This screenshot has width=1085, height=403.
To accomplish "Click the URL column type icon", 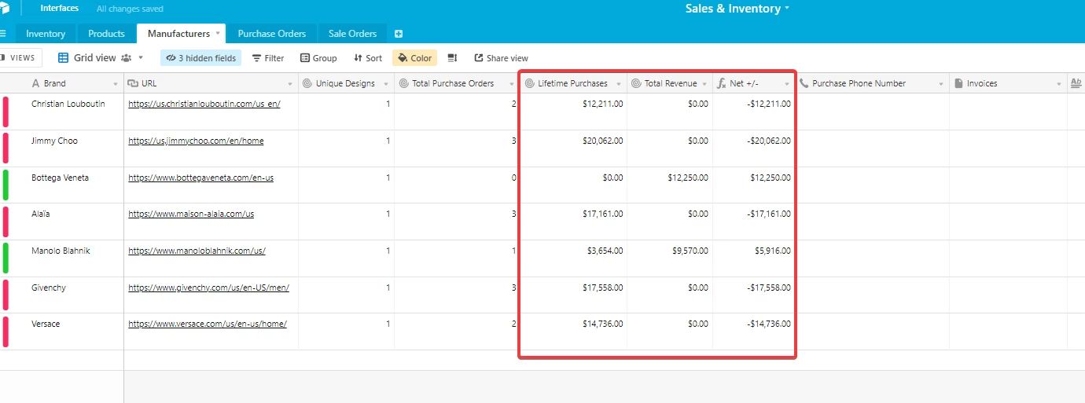I will point(133,83).
